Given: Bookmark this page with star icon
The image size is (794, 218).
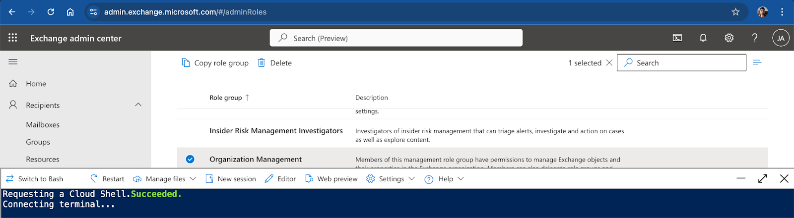Looking at the screenshot, I should (735, 12).
